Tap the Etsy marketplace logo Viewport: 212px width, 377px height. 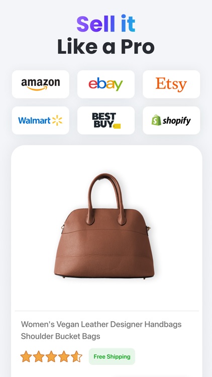click(171, 84)
